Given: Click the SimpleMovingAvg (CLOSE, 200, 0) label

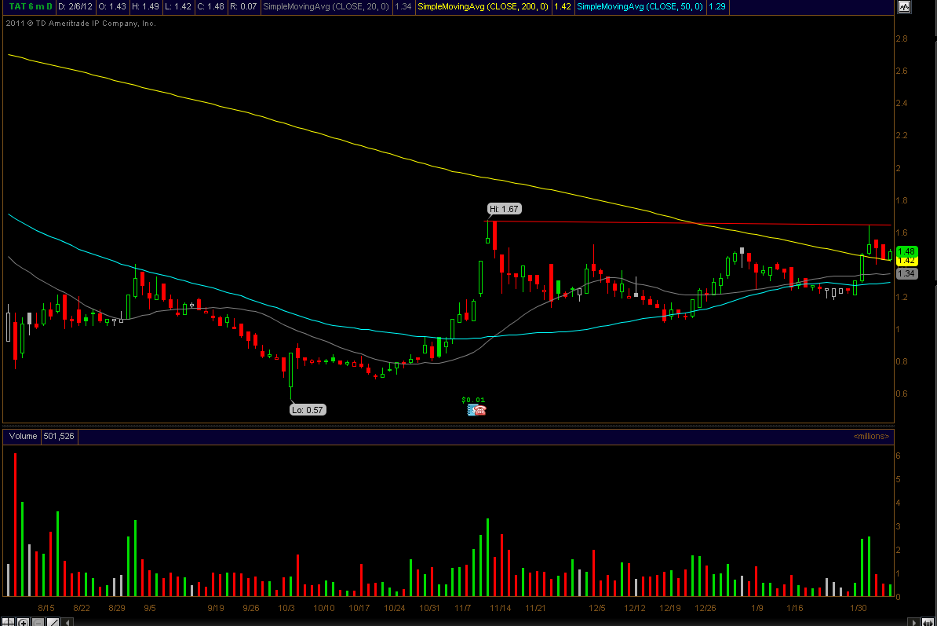Looking at the screenshot, I should [x=483, y=6].
